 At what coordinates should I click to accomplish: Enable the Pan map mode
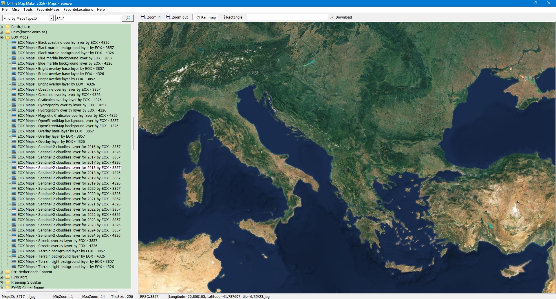(206, 17)
